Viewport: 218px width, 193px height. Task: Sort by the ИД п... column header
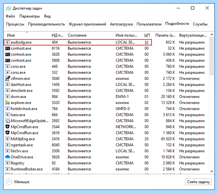(57, 35)
